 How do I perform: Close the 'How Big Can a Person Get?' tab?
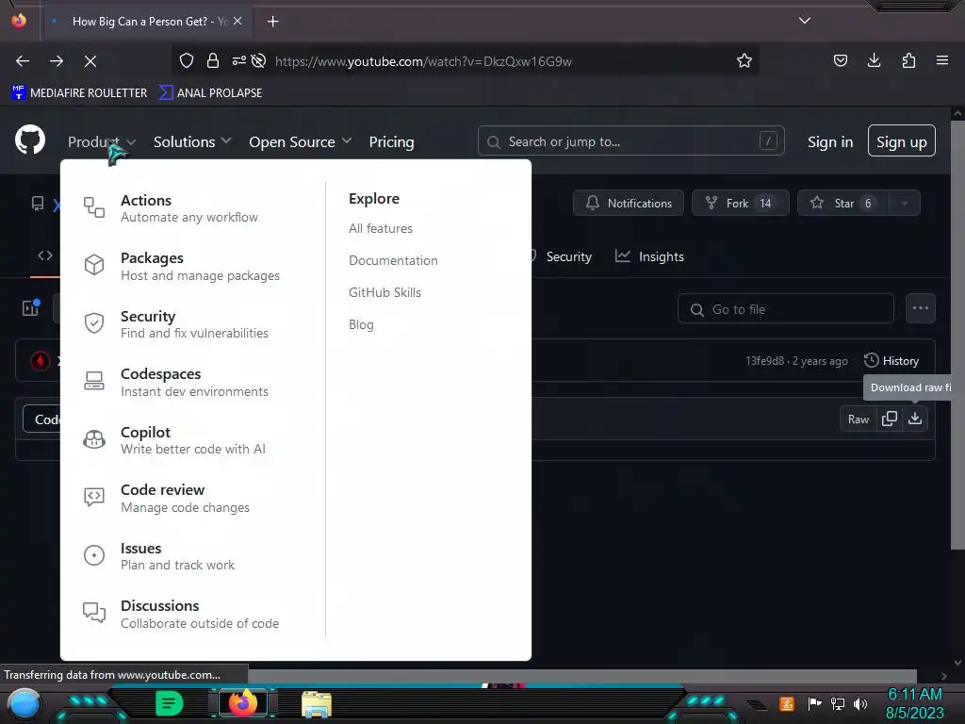pos(237,21)
